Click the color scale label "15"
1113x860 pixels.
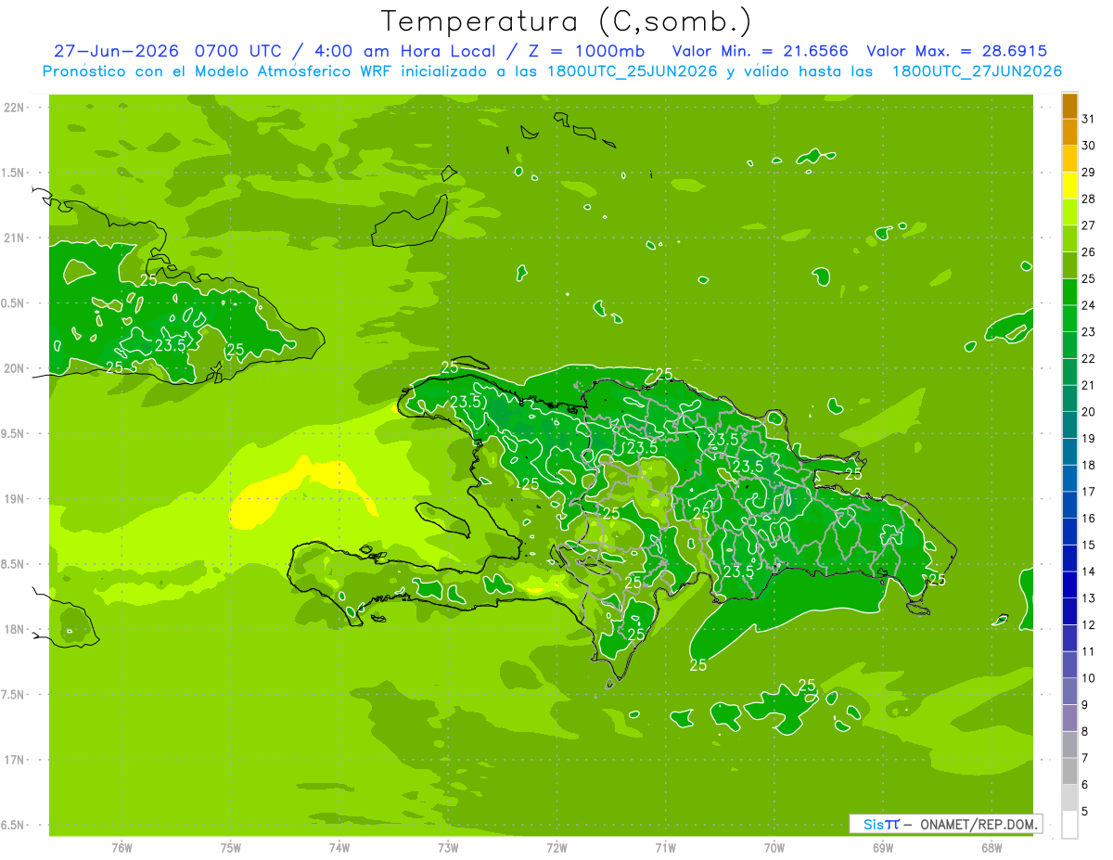click(x=1089, y=545)
